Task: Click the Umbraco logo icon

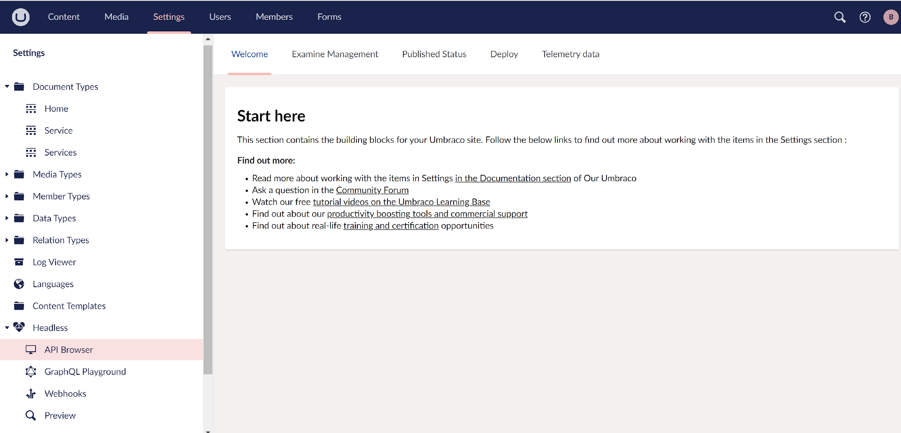Action: click(x=21, y=17)
